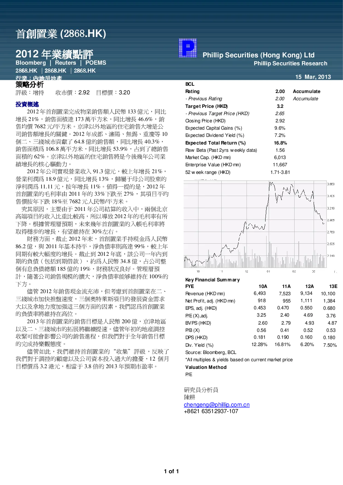
Task: Select Source: Bloomberg, BCL note
Action: (211, 353)
